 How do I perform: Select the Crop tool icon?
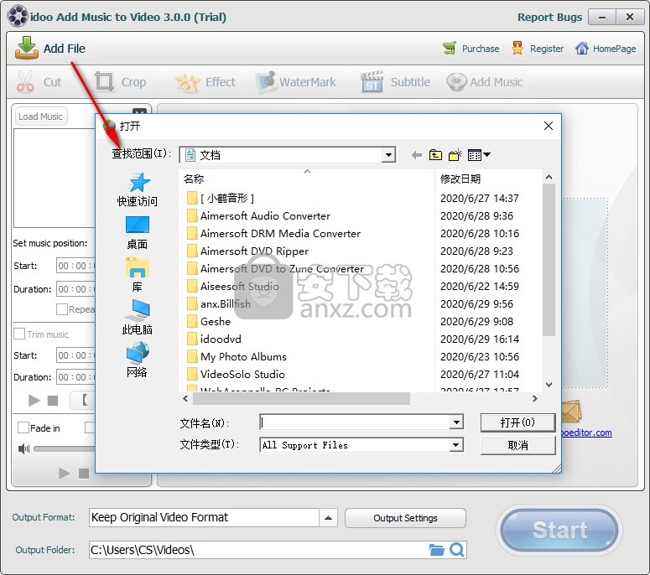[x=104, y=81]
